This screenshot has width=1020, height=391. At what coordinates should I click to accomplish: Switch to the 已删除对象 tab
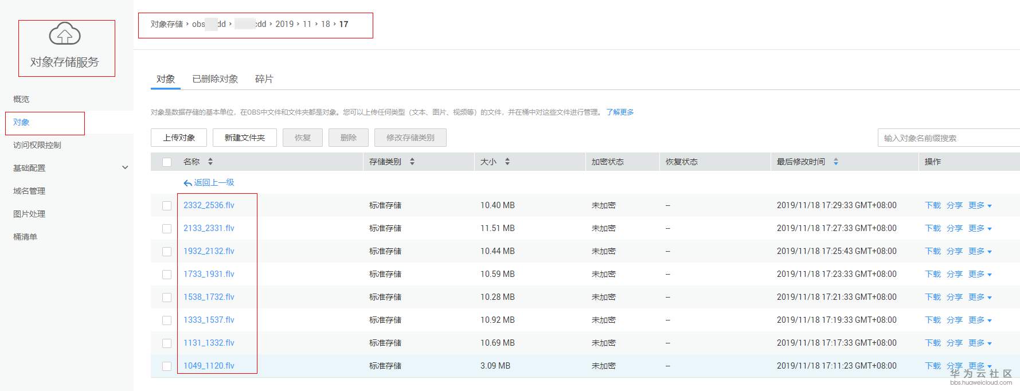point(215,79)
